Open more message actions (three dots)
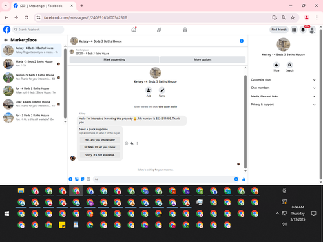 pos(137,143)
